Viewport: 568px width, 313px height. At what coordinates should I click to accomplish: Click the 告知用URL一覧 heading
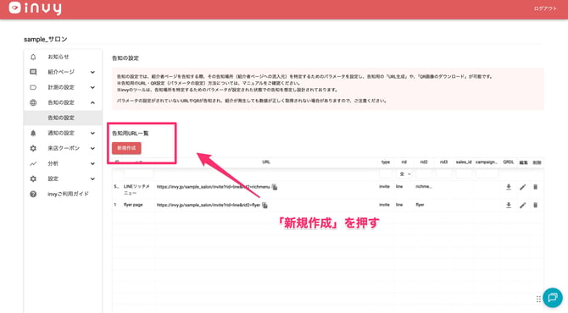130,134
